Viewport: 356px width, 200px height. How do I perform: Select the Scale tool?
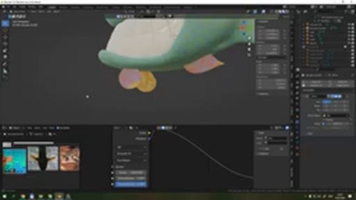[5, 51]
